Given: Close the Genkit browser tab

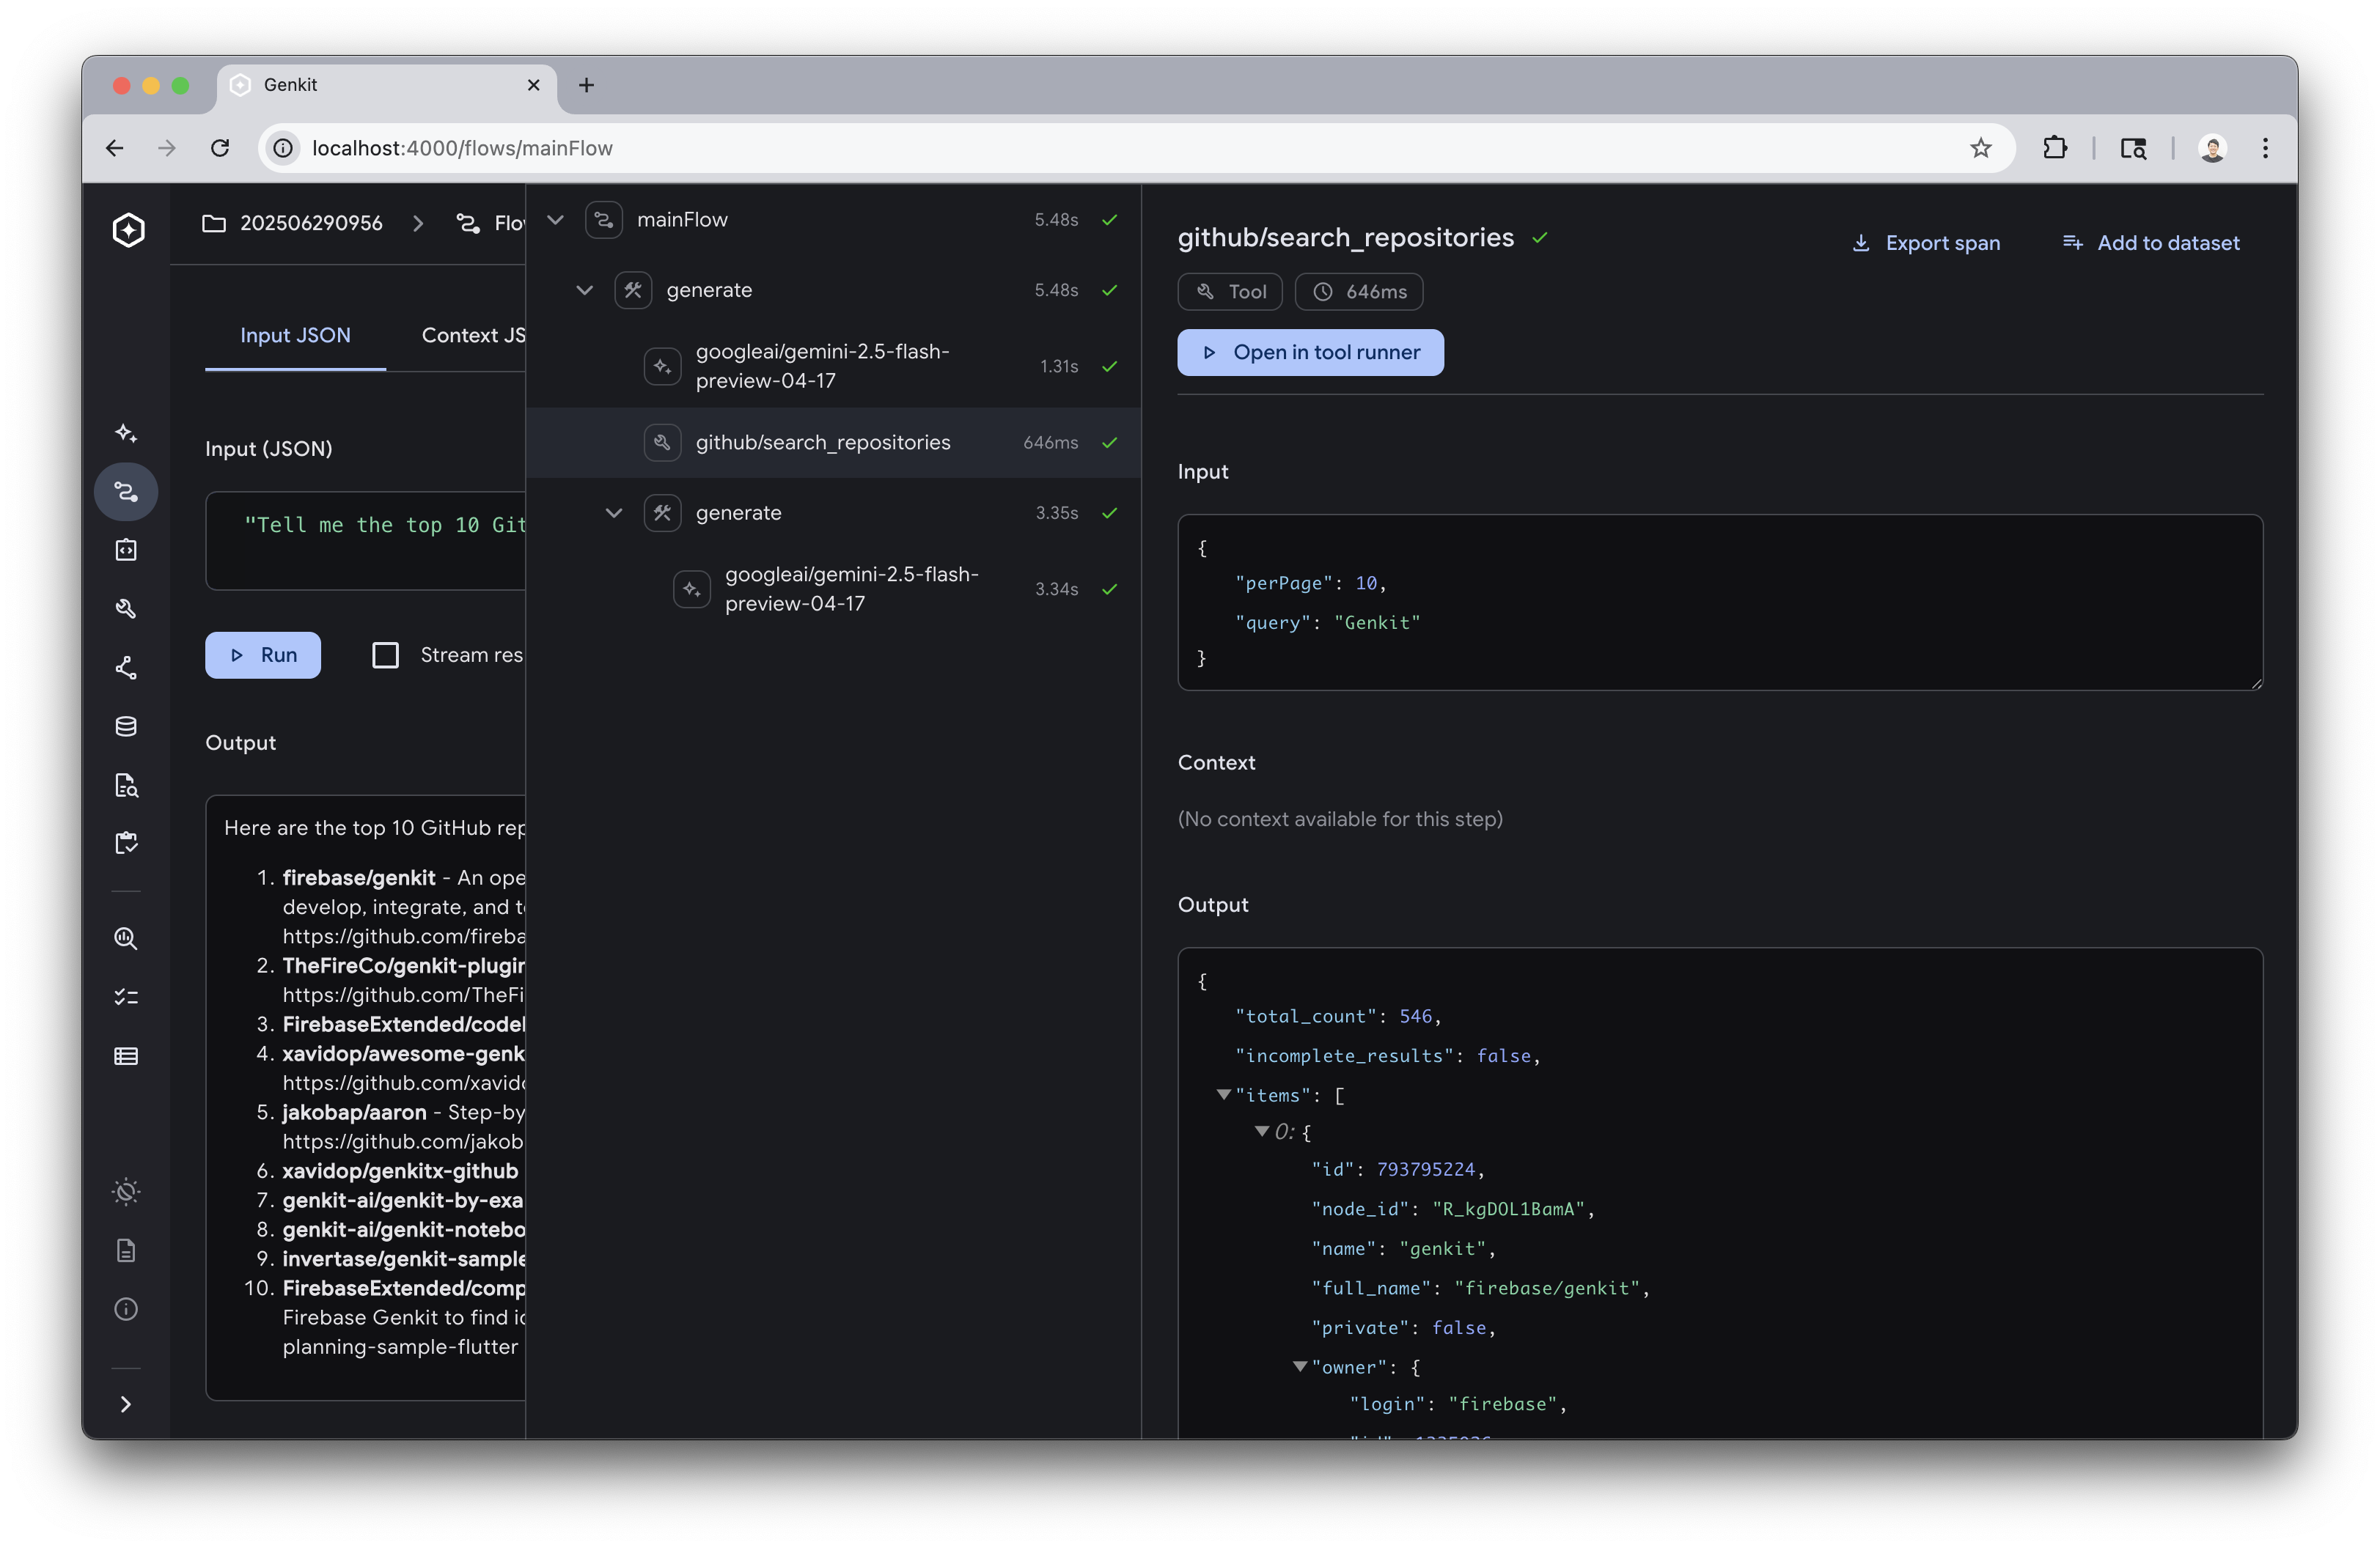Looking at the screenshot, I should click(534, 86).
